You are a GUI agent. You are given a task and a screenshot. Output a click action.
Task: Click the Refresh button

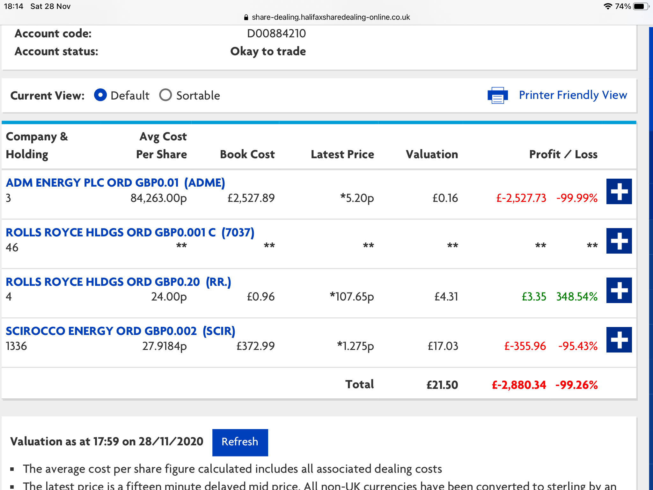click(240, 442)
